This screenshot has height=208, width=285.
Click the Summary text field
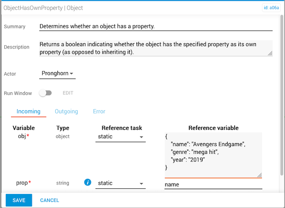pyautogui.click(x=155, y=27)
